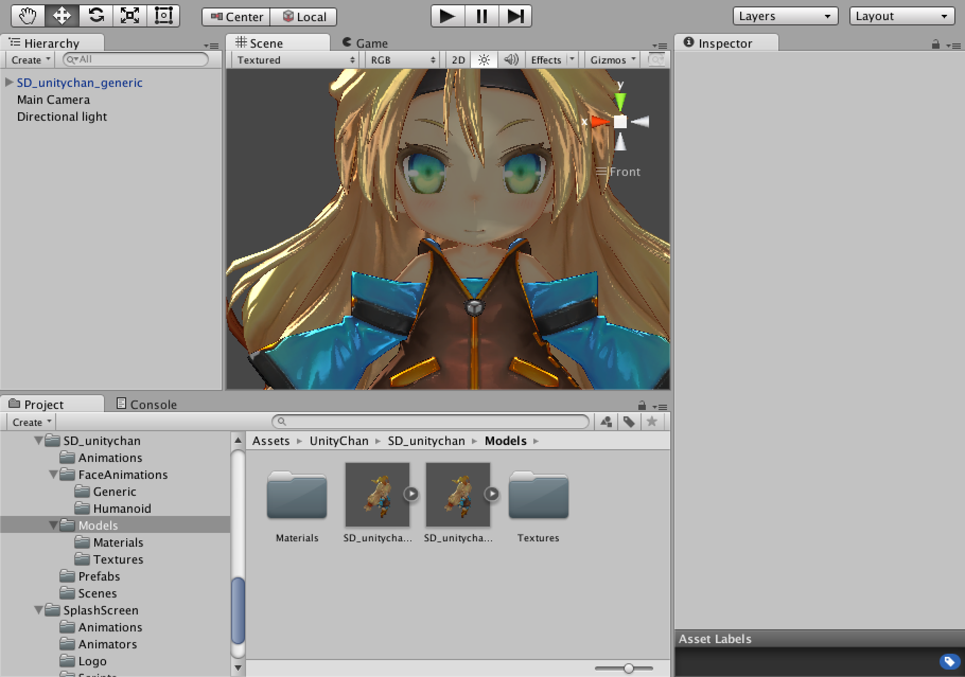Open Hierarchy Create dropdown

[x=31, y=60]
